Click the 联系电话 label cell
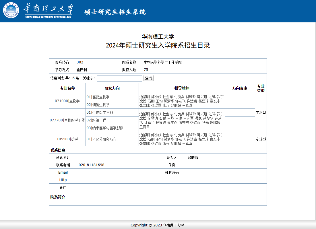 pyautogui.click(x=63, y=165)
